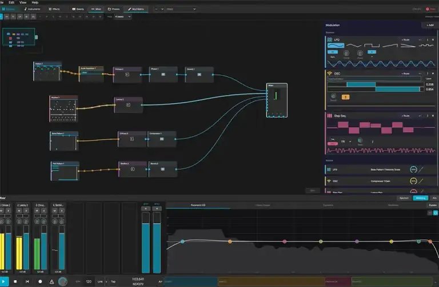The image size is (439, 287).
Task: Adjust the OSC range slider showing 0.854
Action: [x=376, y=90]
